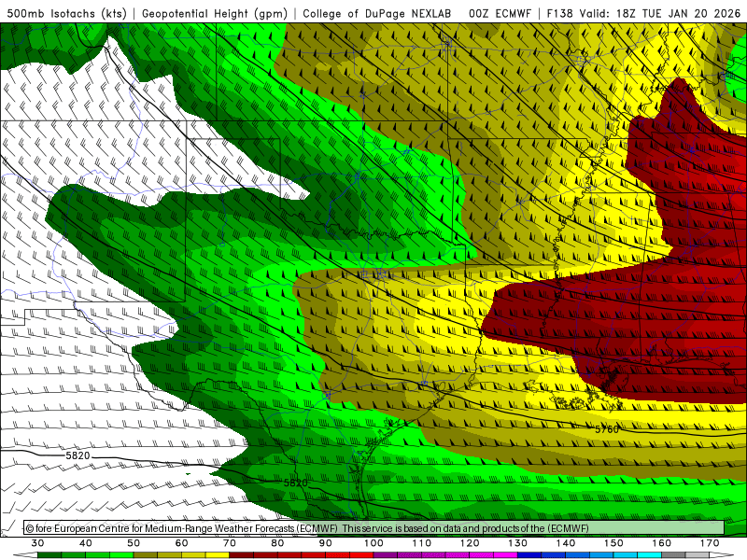
Task: Click the 5820 contour label over south Texas
Action: pos(295,483)
